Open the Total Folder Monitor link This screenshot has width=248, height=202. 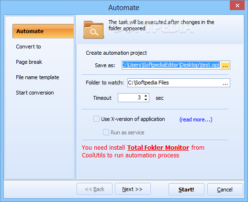coord(158,147)
